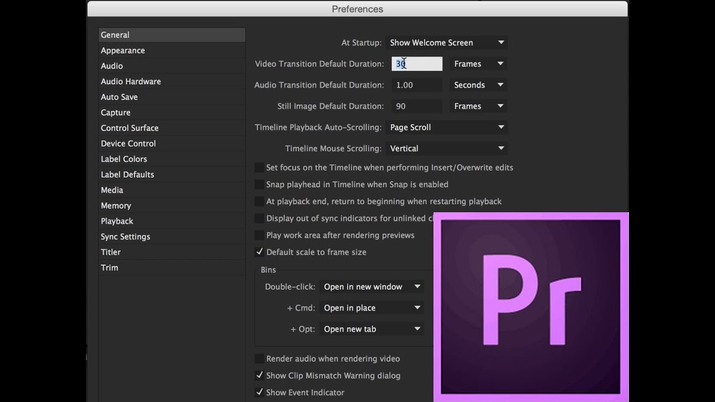This screenshot has height=402, width=715.
Task: Enable Set focus on Timeline checkbox
Action: coord(259,167)
